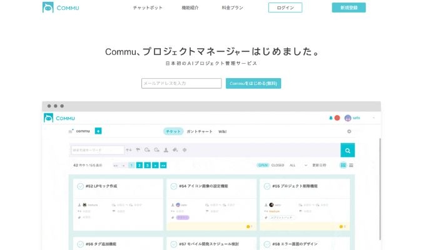Check the circle on ticket #52 LPモック作成
This screenshot has width=438, height=250.
80,186
